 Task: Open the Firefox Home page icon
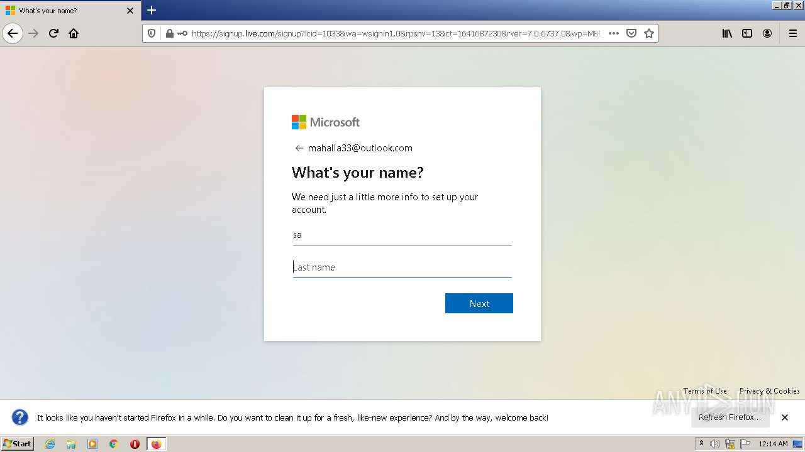(x=74, y=33)
